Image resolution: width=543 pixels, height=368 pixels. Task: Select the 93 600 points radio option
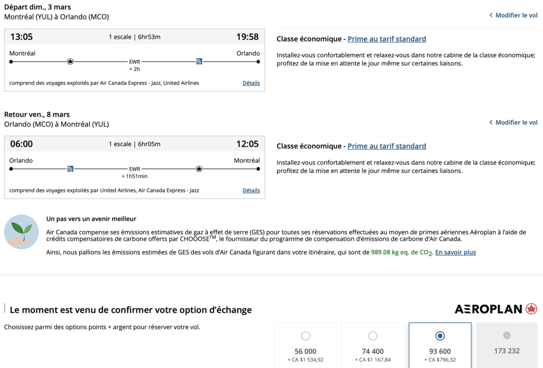(x=440, y=336)
